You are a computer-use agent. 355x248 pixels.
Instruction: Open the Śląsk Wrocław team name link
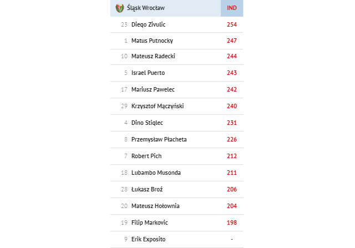[145, 8]
